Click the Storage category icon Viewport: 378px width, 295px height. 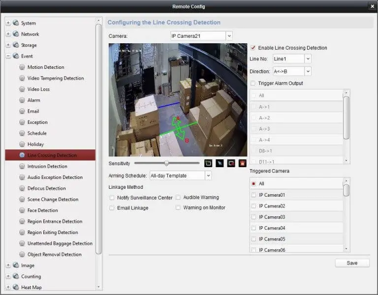click(16, 45)
